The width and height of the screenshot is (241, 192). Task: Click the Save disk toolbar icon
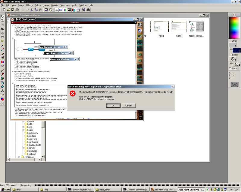tap(13, 10)
